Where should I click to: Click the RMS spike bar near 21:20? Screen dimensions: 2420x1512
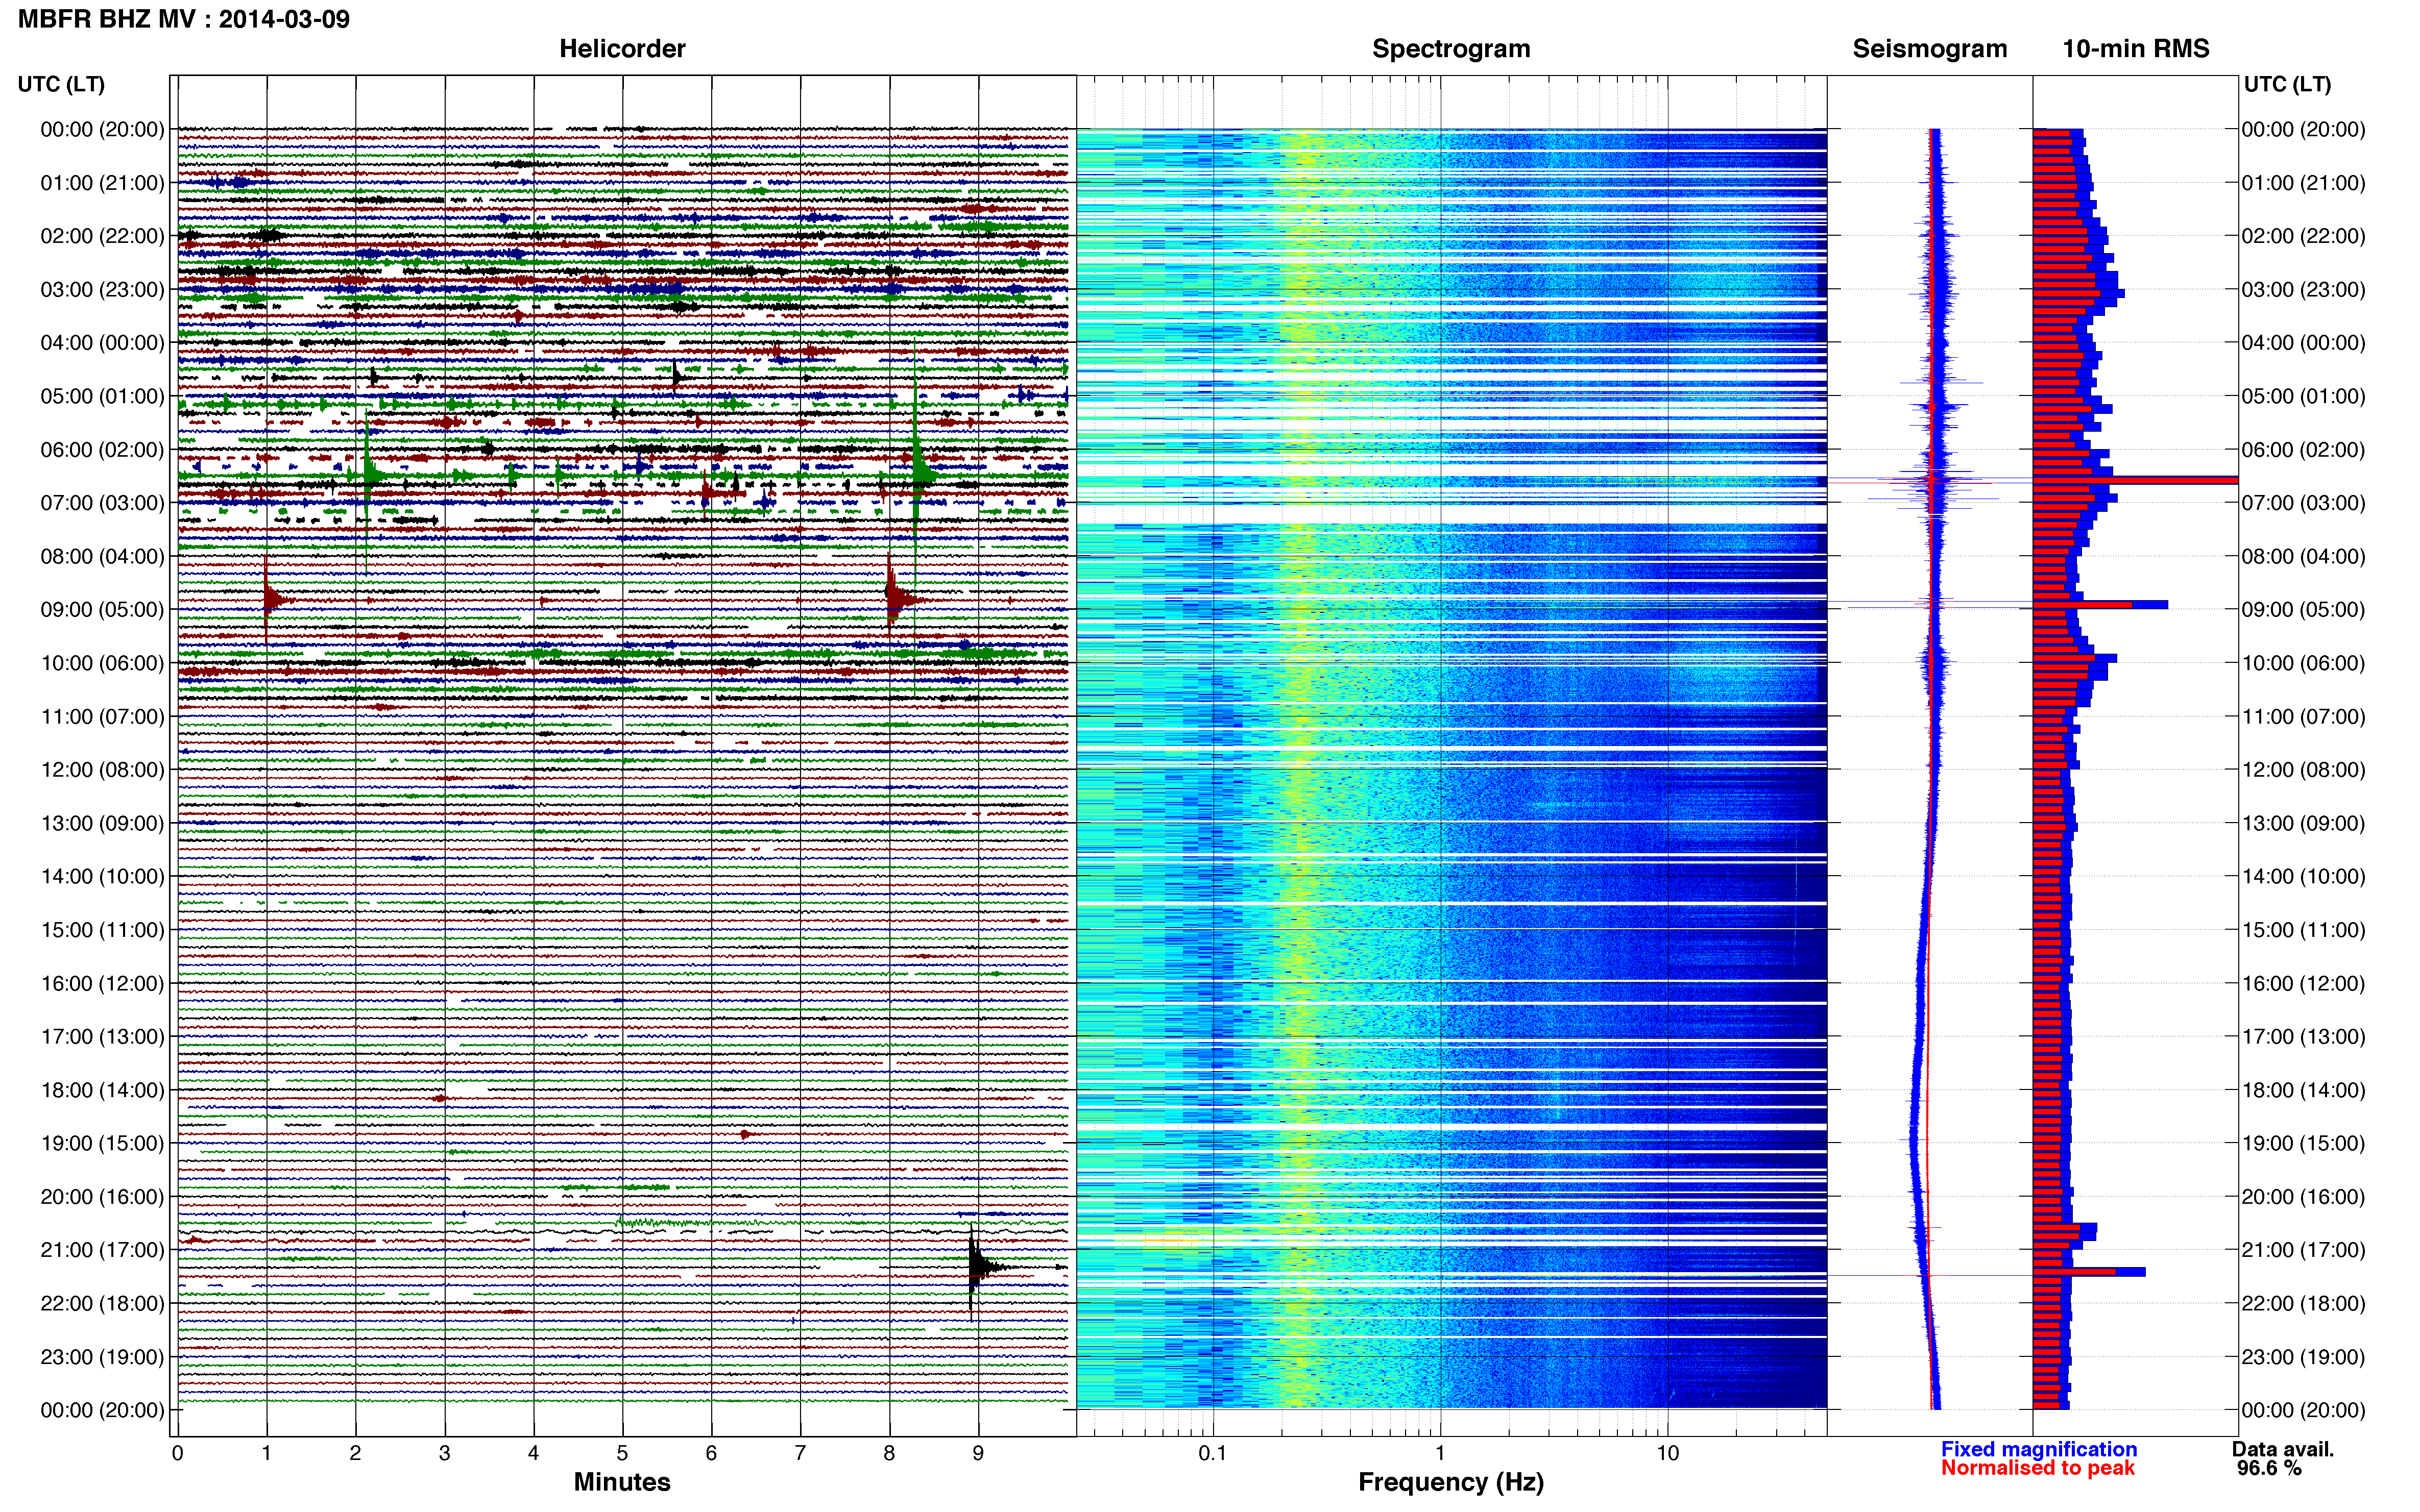click(2089, 1272)
